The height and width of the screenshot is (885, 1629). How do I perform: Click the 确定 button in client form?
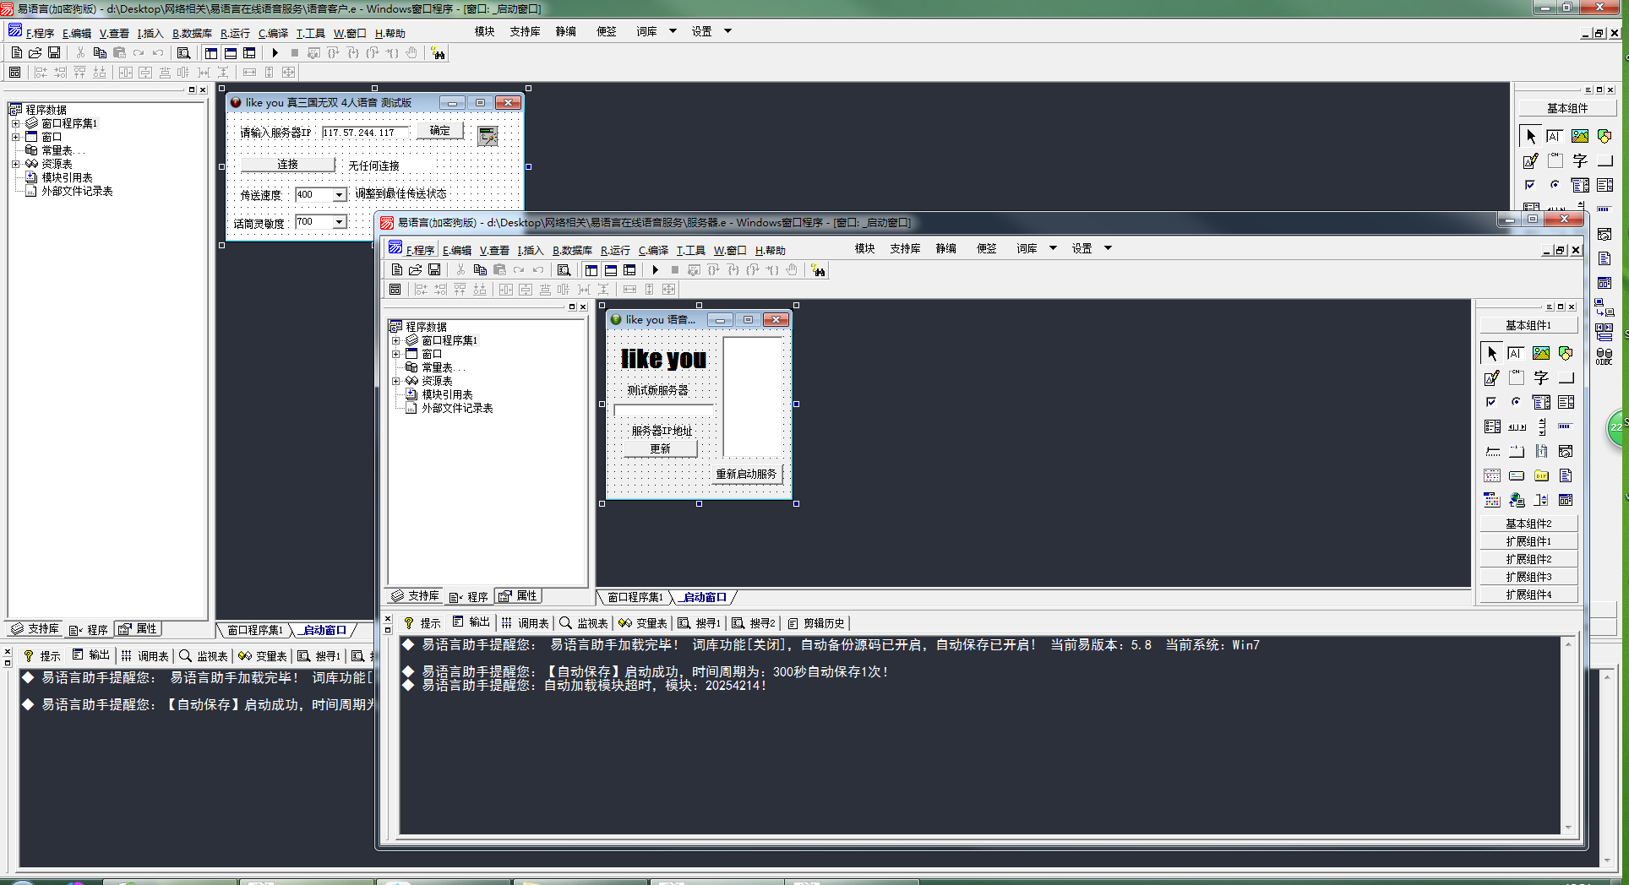tap(440, 131)
